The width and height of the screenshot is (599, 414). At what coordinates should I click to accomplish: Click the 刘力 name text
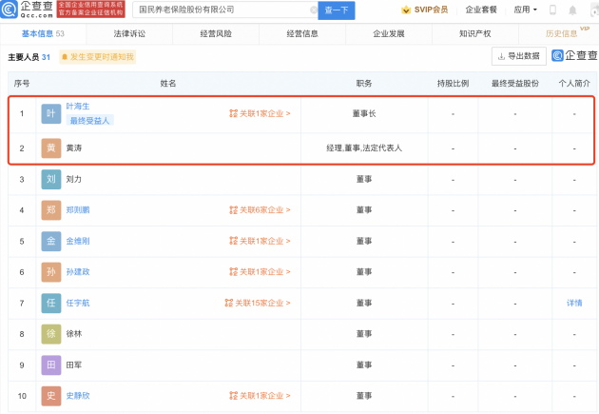(74, 179)
